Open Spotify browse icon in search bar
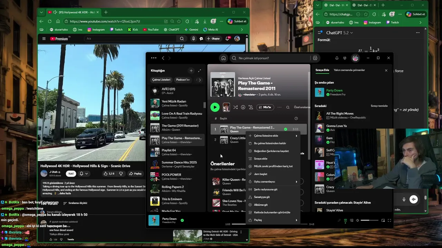The height and width of the screenshot is (248, 442). tap(315, 58)
